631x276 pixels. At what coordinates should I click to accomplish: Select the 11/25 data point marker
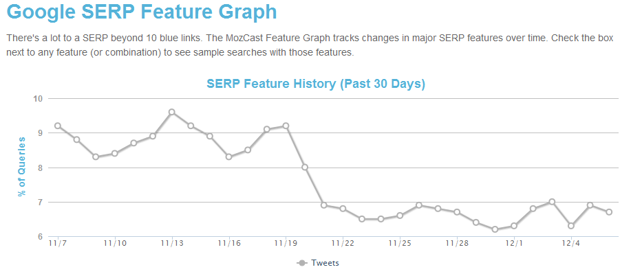[400, 216]
